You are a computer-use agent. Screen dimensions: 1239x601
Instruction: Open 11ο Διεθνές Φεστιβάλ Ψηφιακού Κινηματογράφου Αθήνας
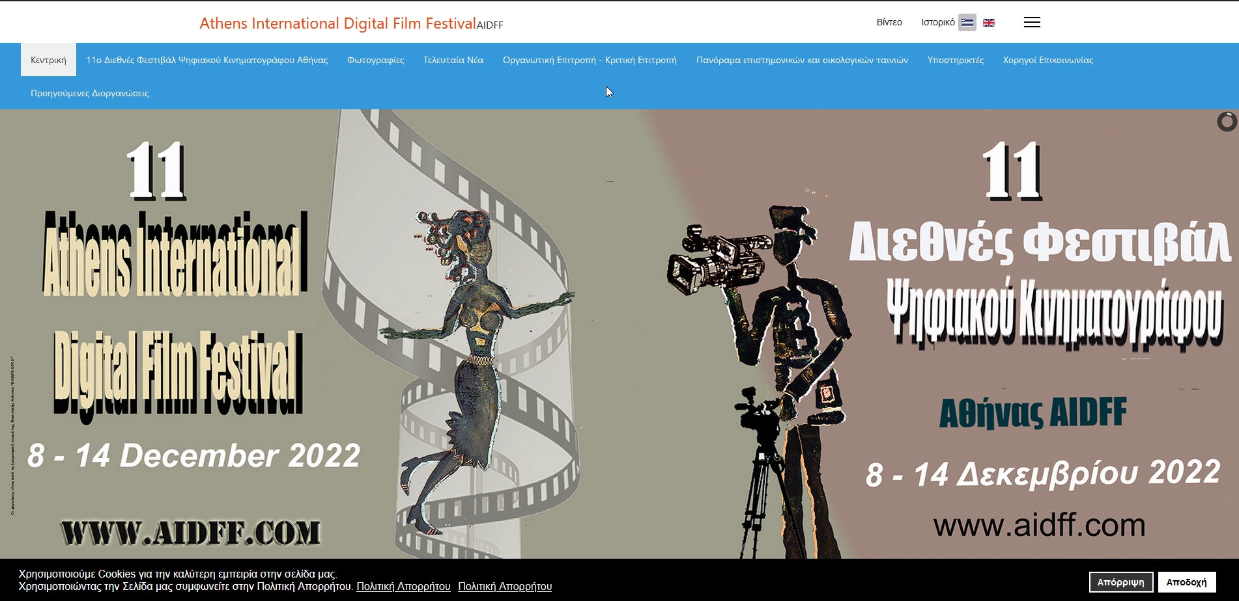point(207,60)
